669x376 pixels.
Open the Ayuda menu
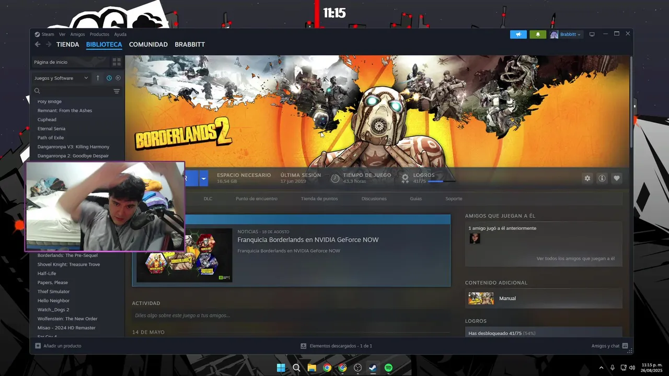120,34
